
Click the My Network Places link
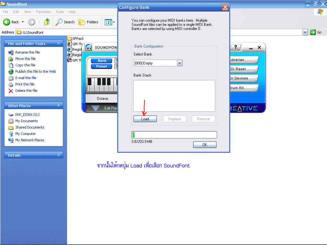(x=30, y=140)
